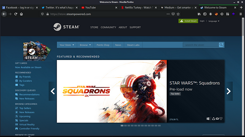
Task: Open the News section
Action: click(x=118, y=45)
